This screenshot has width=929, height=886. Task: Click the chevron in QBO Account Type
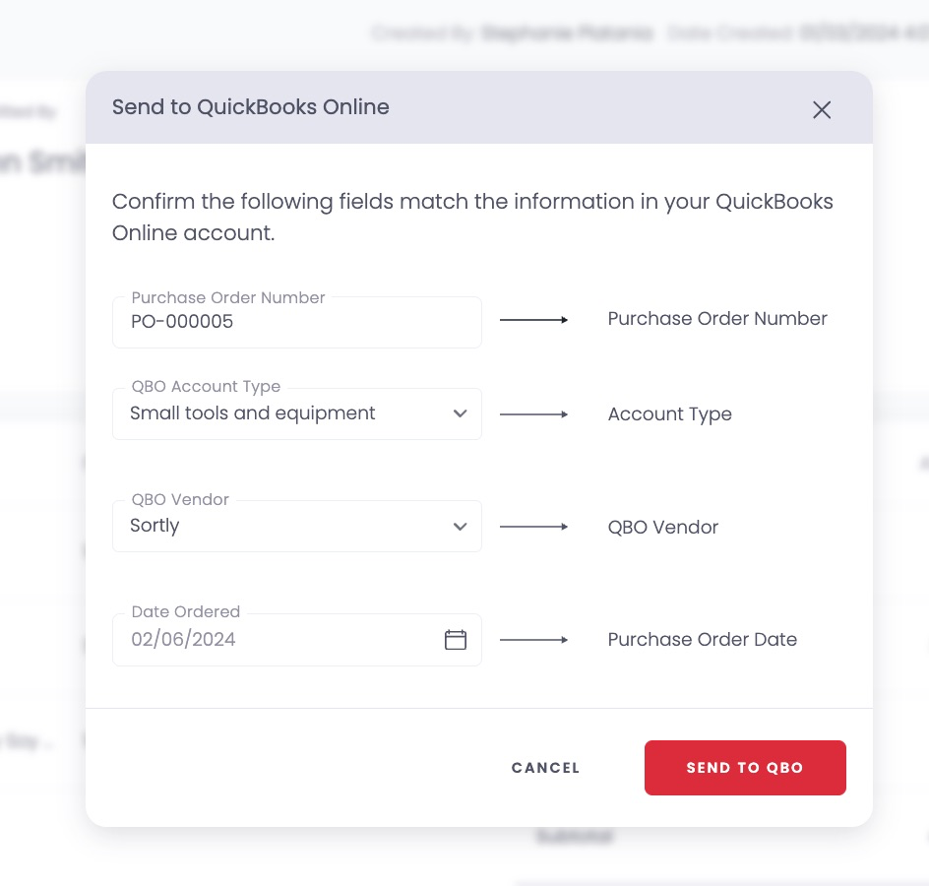[460, 413]
